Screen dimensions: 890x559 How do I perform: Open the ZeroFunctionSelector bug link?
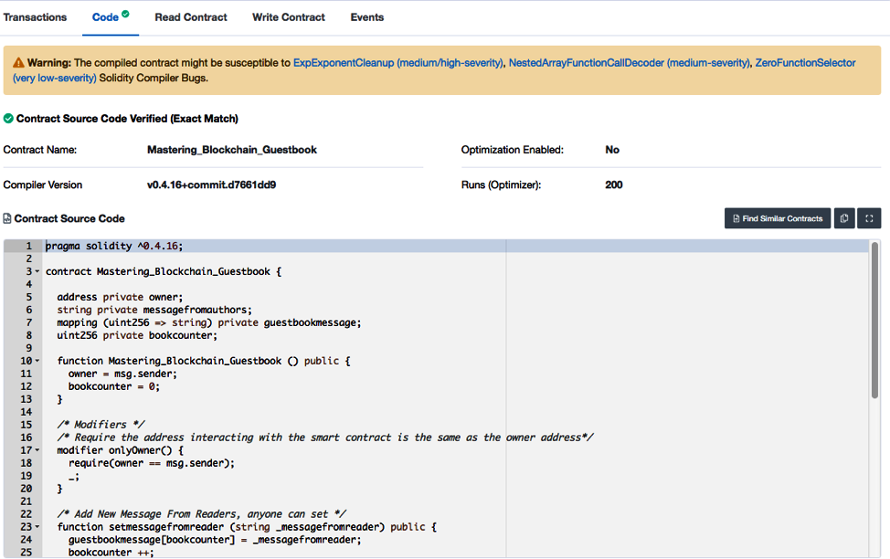pyautogui.click(x=805, y=63)
